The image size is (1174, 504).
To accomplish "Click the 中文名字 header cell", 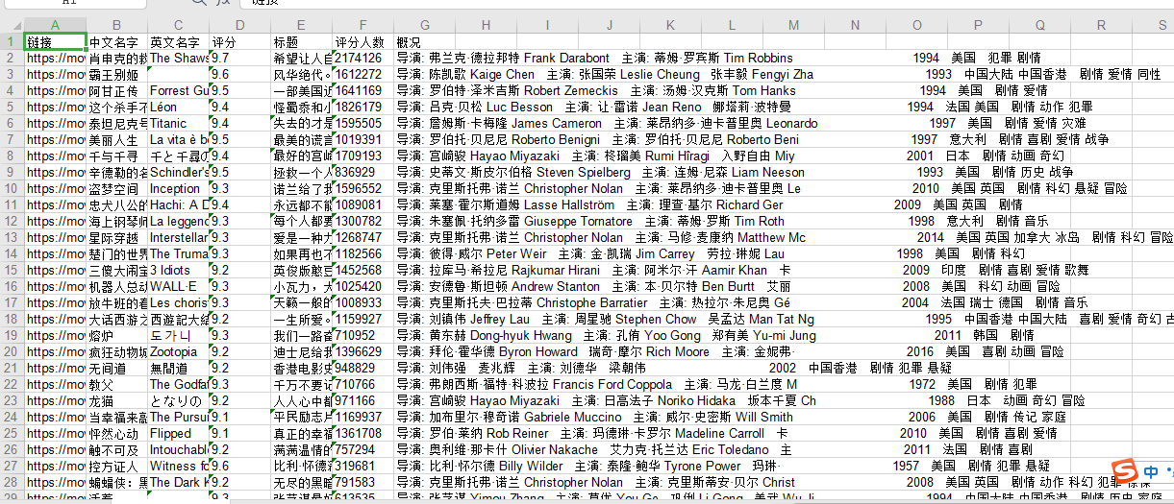I will (x=116, y=42).
